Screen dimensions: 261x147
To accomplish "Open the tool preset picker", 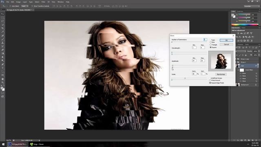I will 4,6.
